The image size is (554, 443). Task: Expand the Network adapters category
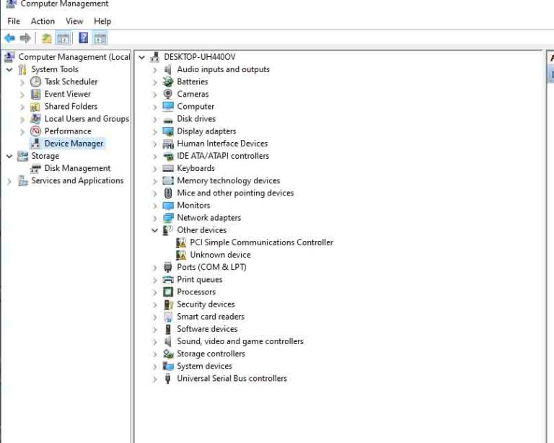click(154, 218)
